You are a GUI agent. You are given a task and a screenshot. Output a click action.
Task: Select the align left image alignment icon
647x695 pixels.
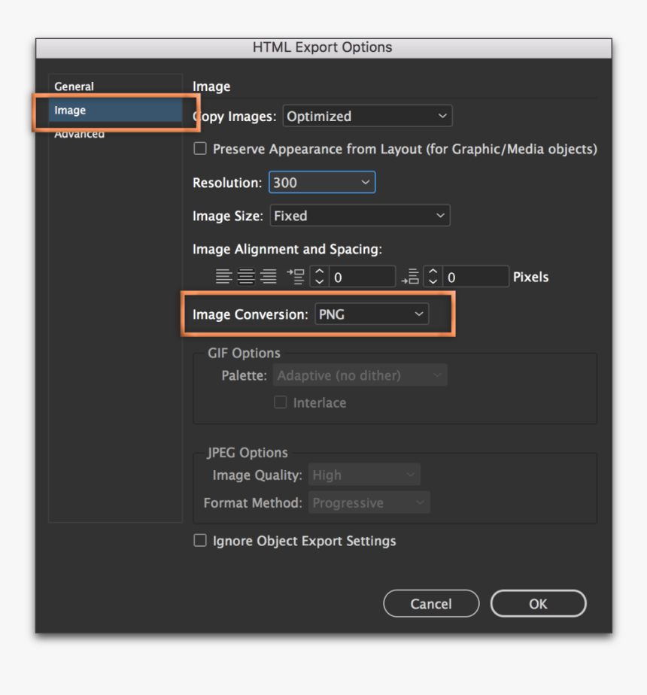(223, 277)
